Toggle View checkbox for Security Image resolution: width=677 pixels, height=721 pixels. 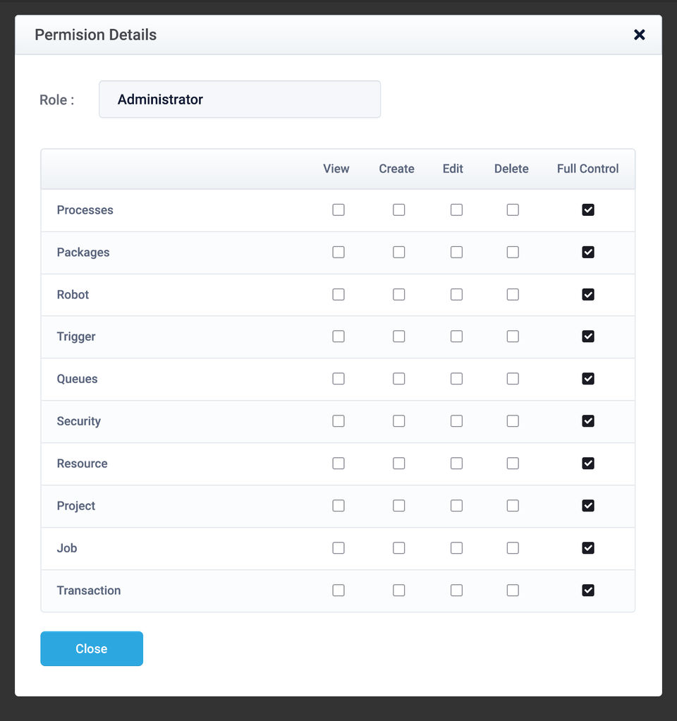click(x=338, y=421)
